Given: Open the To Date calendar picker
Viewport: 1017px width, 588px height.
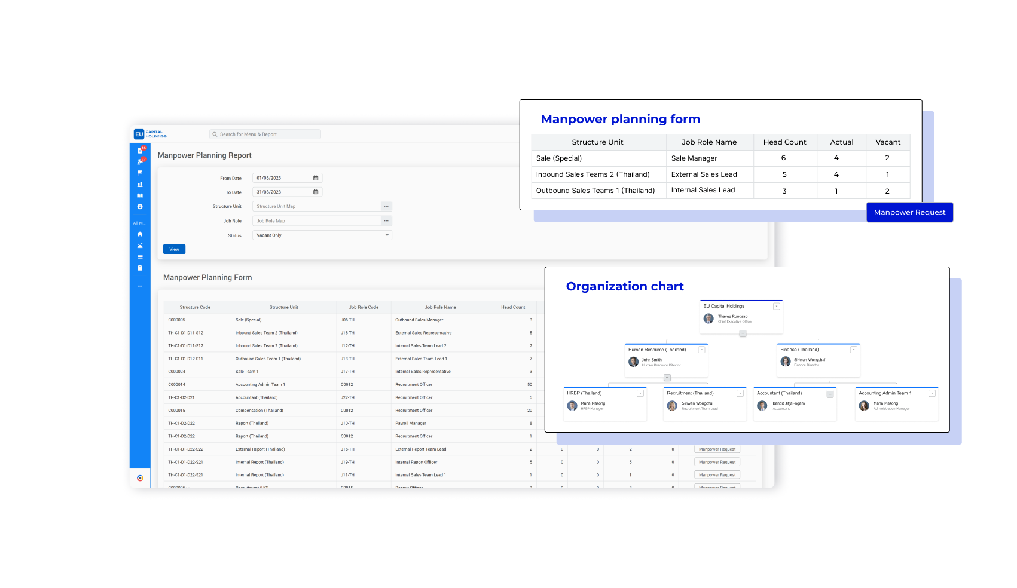Looking at the screenshot, I should point(316,192).
